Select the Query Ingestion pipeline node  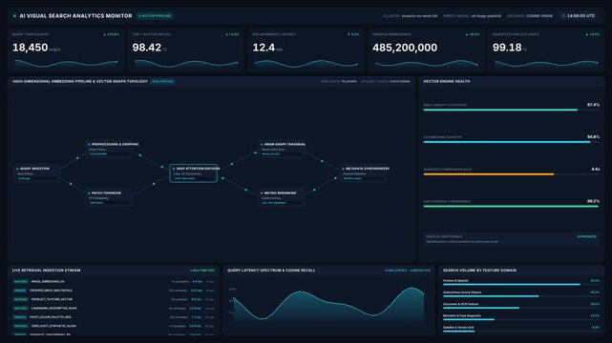point(36,173)
